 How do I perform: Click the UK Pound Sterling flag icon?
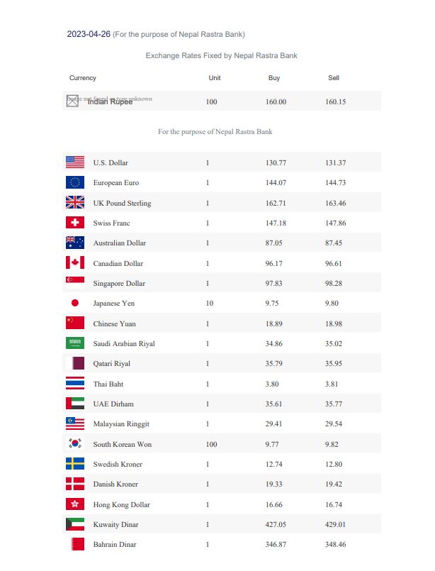(75, 203)
